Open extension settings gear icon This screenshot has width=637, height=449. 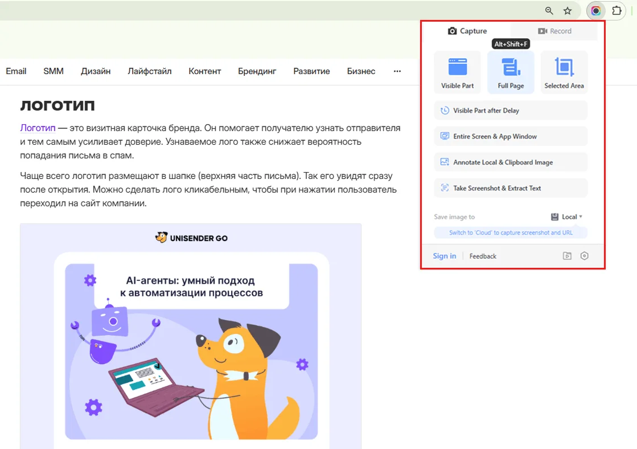coord(584,256)
